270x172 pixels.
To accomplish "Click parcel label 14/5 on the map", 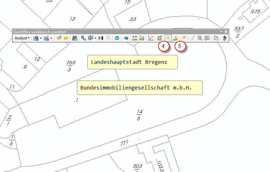I will (139, 115).
